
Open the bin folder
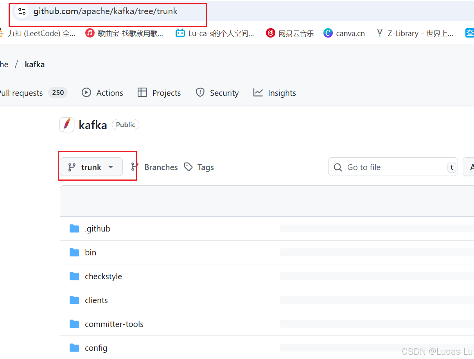[91, 253]
